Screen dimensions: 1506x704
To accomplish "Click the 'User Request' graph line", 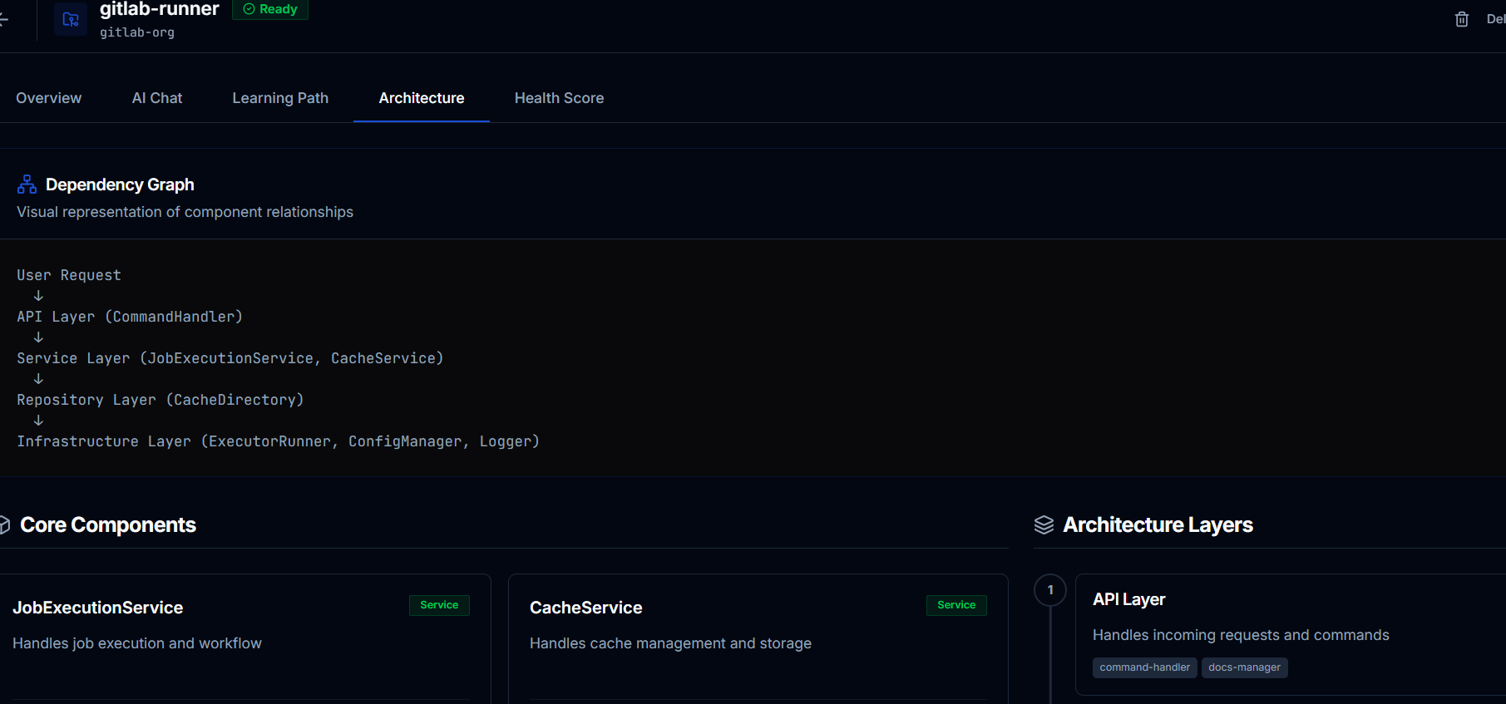I will click(69, 275).
